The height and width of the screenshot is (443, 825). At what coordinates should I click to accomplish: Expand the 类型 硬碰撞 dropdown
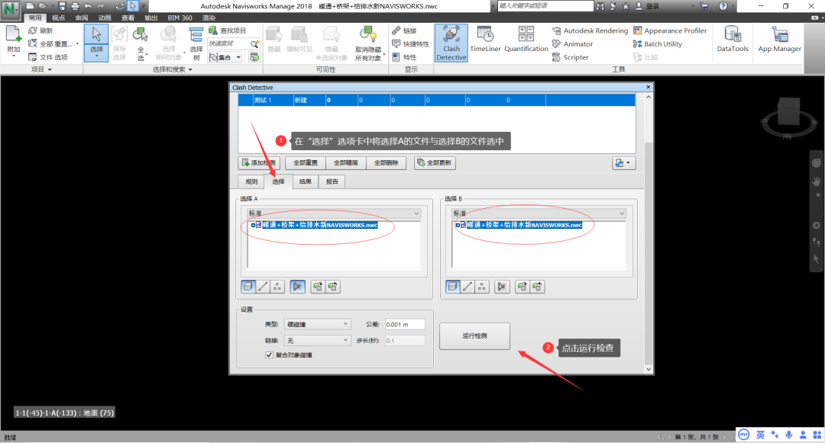pyautogui.click(x=317, y=324)
